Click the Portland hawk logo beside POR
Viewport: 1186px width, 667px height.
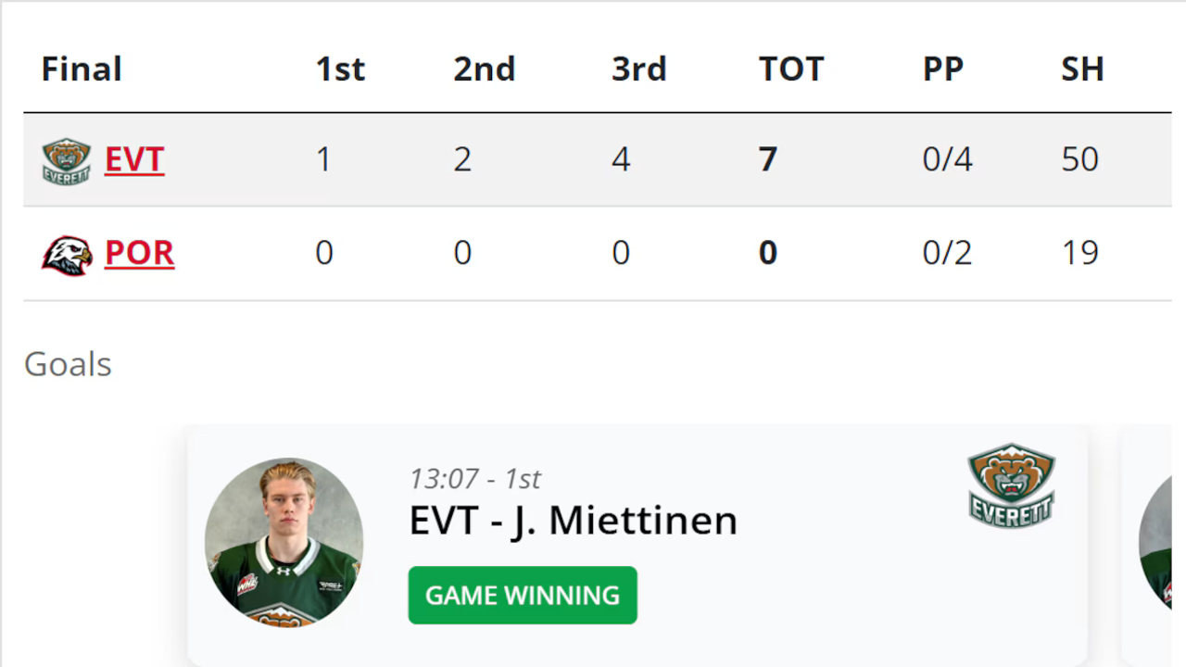[67, 254]
